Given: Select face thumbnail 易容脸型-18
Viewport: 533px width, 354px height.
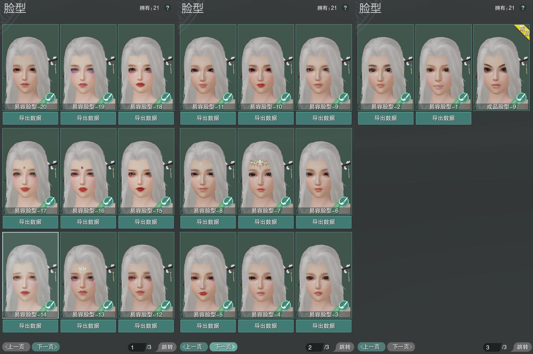Looking at the screenshot, I should coord(146,67).
